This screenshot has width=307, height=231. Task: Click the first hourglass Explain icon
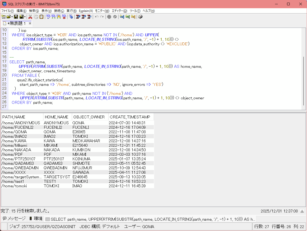tap(78, 17)
